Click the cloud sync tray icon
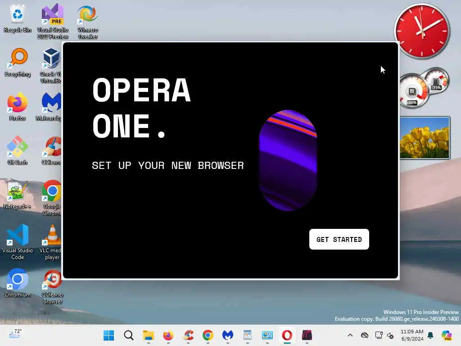This screenshot has width=461, height=346. click(x=365, y=335)
